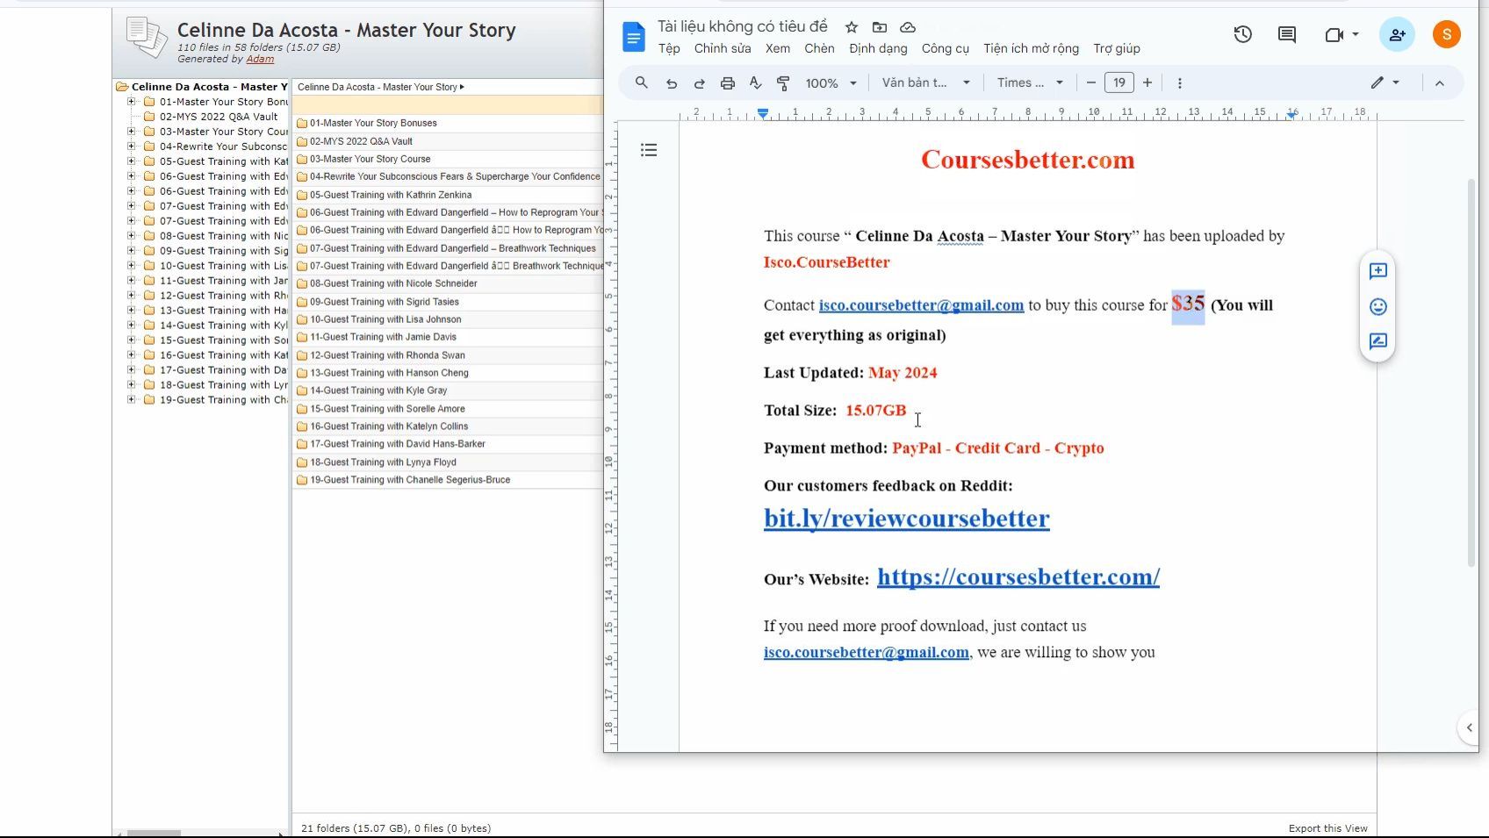This screenshot has height=838, width=1489.
Task: Increase font size with plus button
Action: (1147, 82)
